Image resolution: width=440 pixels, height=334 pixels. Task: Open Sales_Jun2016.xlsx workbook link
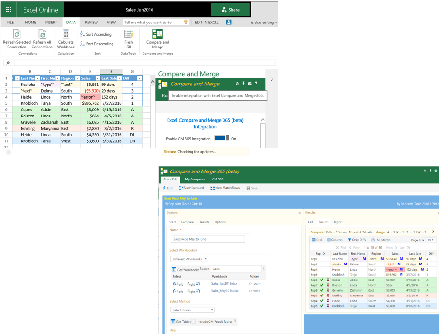point(224,284)
